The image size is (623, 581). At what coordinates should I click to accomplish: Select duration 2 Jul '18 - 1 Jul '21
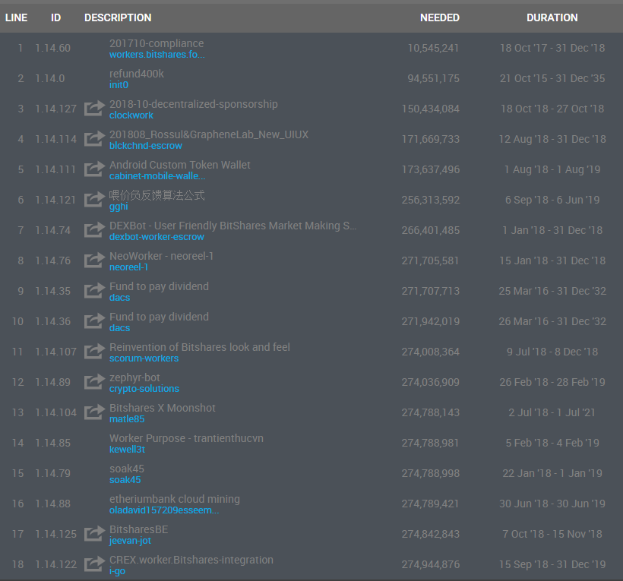[x=552, y=412]
